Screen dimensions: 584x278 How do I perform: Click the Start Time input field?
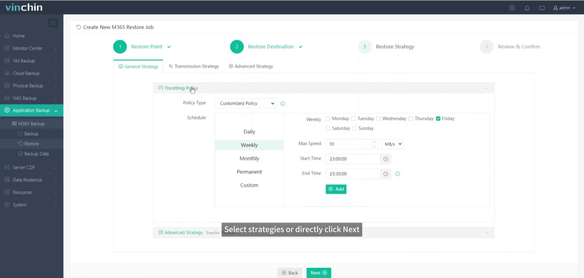click(x=353, y=159)
